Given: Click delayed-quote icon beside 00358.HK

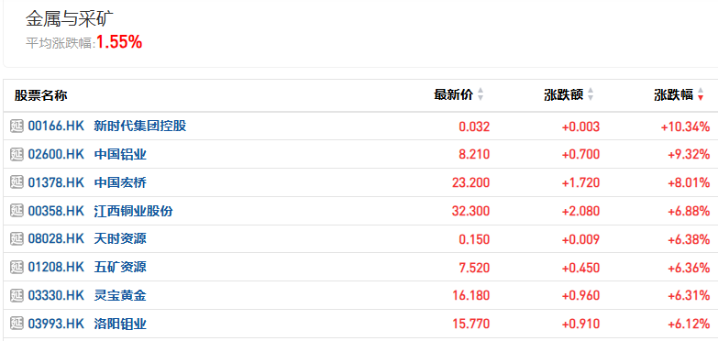Looking at the screenshot, I should tap(17, 211).
